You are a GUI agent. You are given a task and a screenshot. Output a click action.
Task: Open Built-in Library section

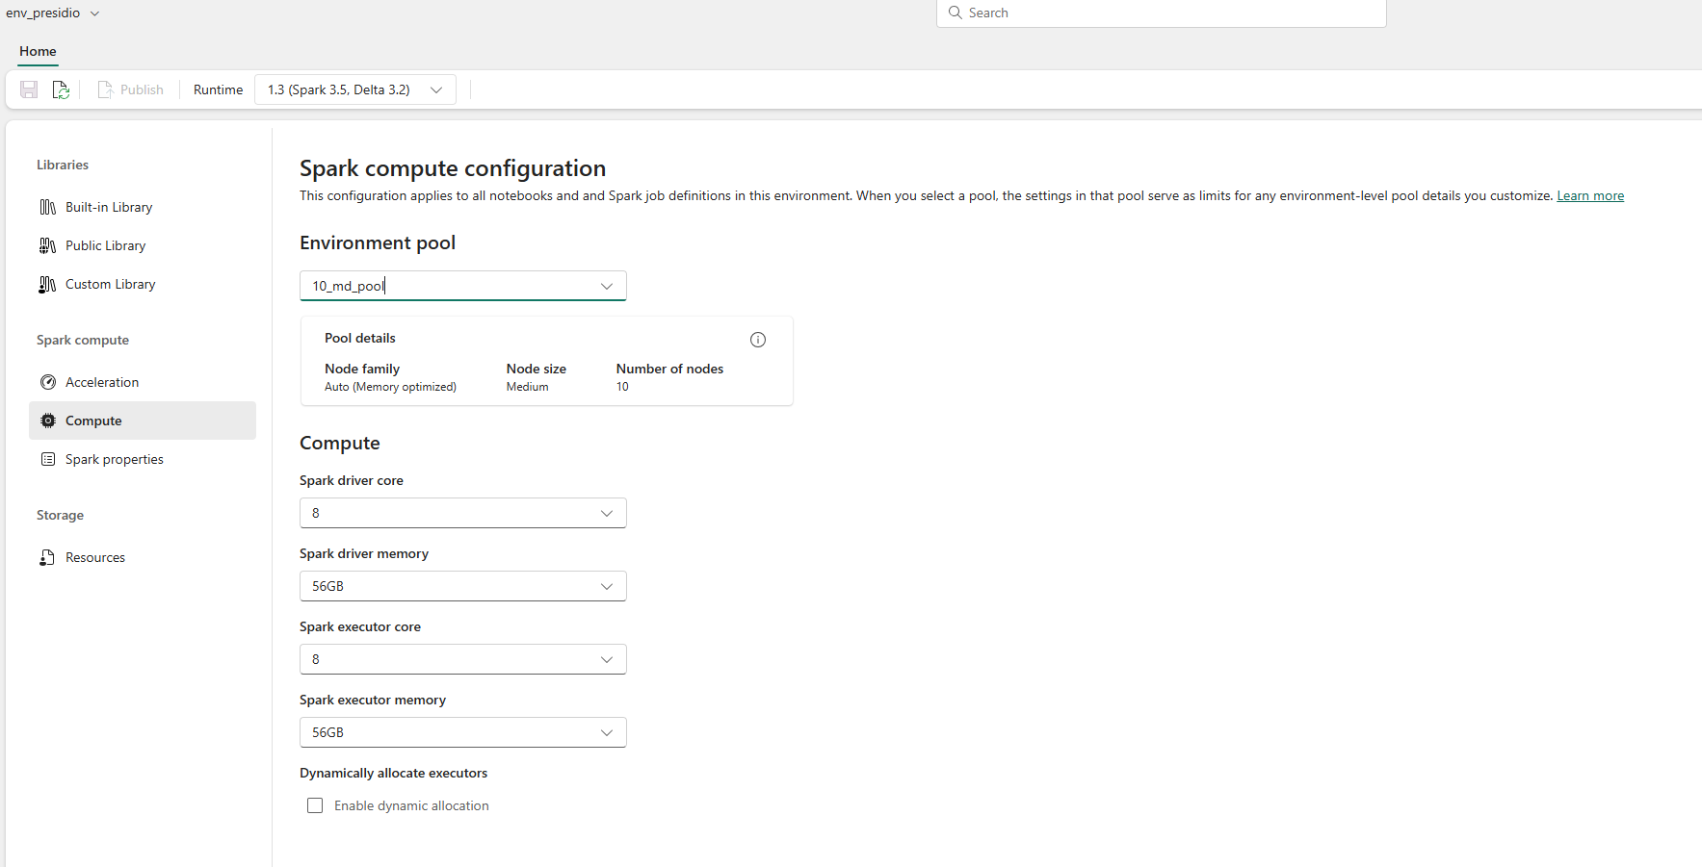point(143,207)
